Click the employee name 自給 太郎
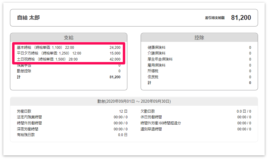The image size is (268, 159). point(28,18)
